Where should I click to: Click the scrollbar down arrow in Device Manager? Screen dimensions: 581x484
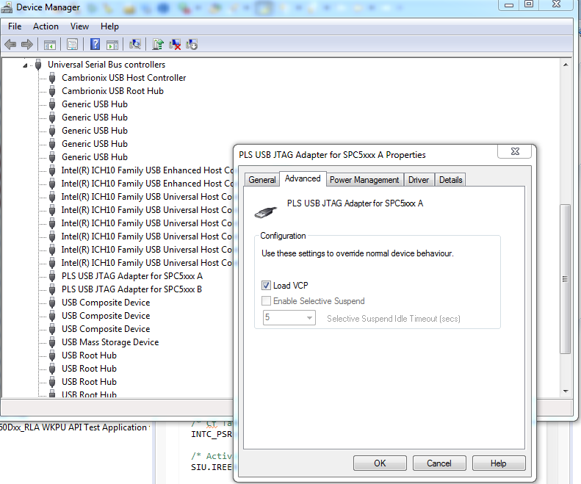[566, 391]
